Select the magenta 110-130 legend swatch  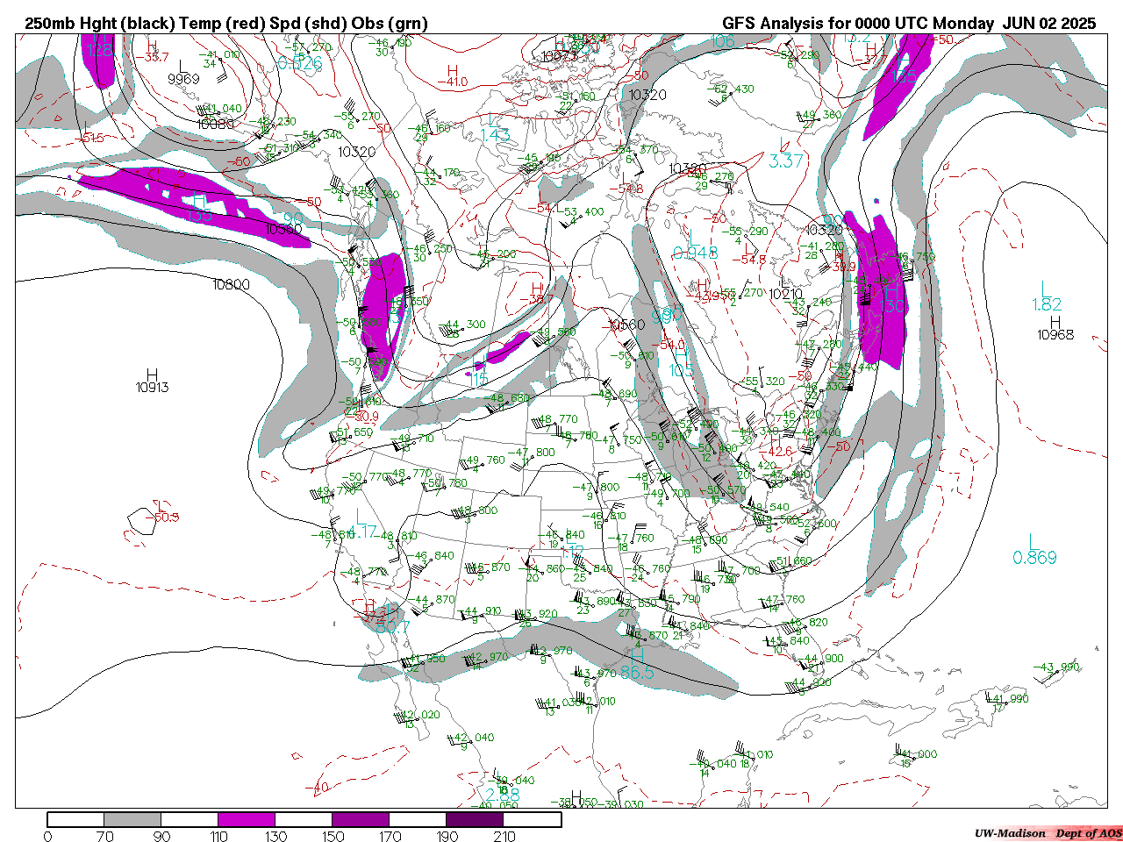coord(247,820)
